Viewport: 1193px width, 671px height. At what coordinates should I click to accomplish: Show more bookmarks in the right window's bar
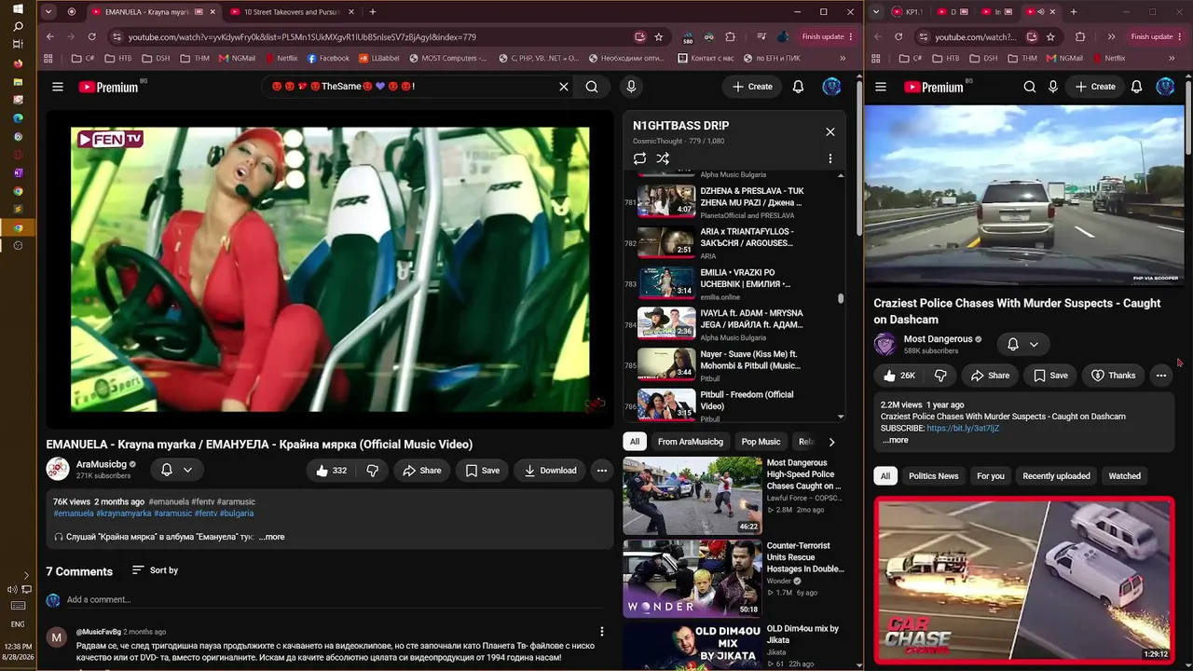1172,58
